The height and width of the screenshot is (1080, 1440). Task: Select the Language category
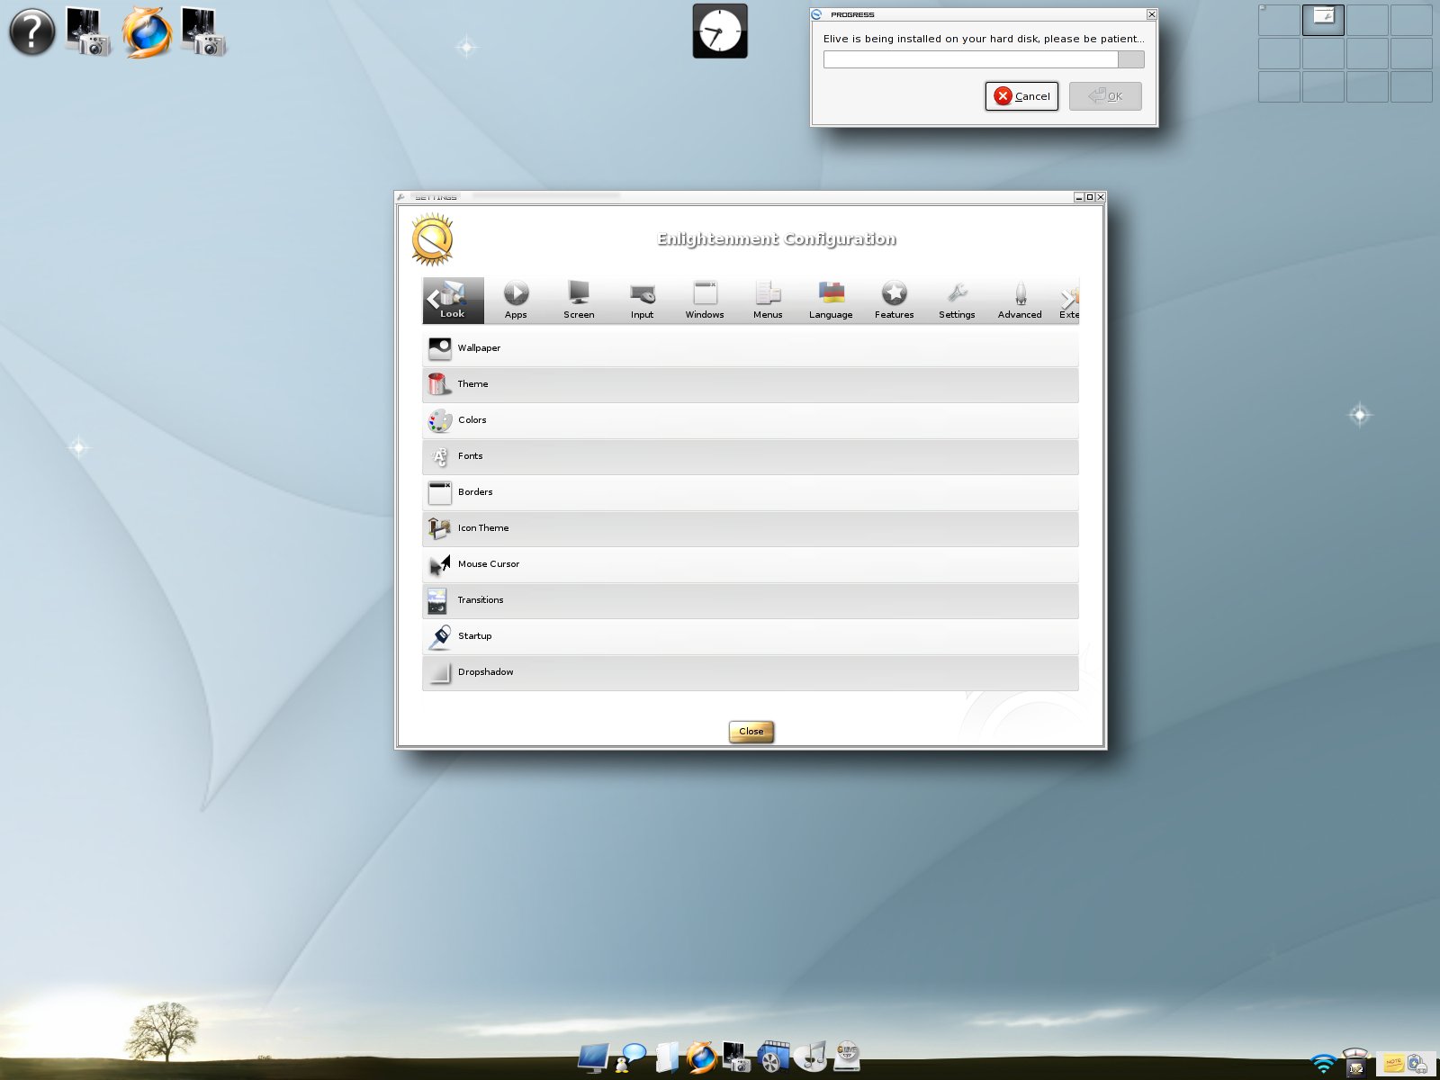[x=831, y=300]
